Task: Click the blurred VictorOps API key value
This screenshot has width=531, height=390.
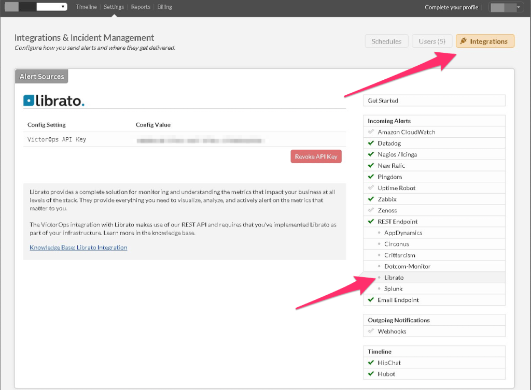Action: [x=201, y=140]
